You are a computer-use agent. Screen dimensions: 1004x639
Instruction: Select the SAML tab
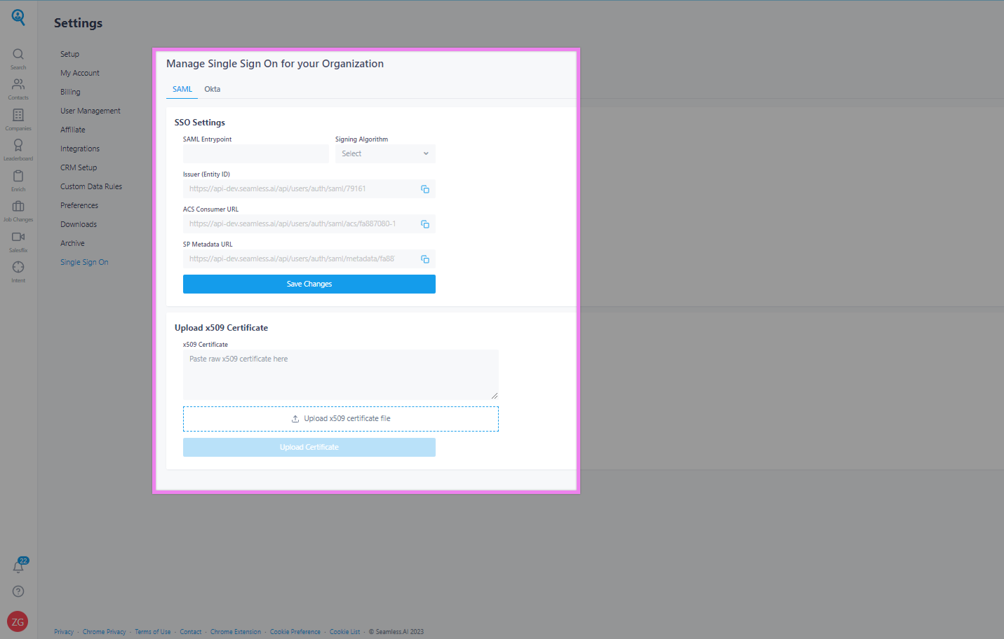pos(182,90)
